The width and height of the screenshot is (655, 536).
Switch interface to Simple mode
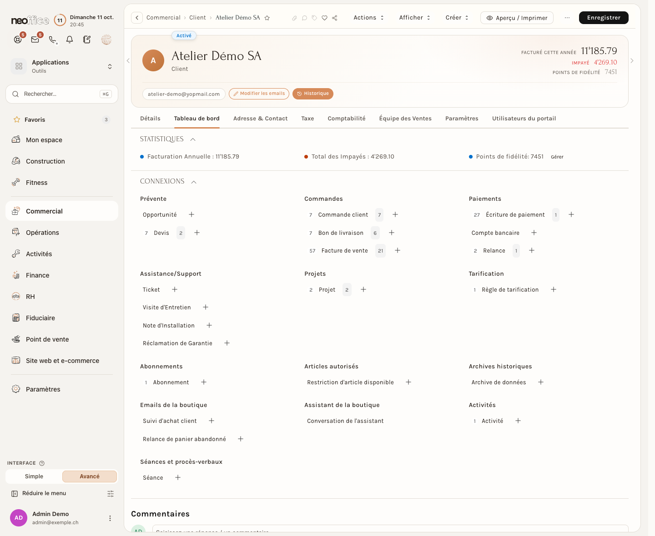point(34,476)
